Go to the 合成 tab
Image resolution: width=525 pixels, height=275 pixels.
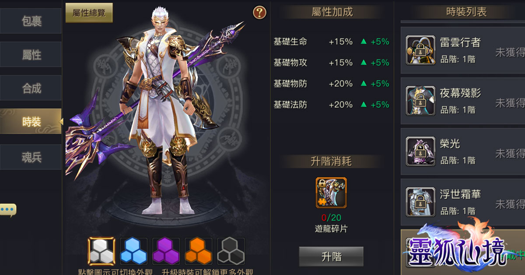click(x=31, y=88)
